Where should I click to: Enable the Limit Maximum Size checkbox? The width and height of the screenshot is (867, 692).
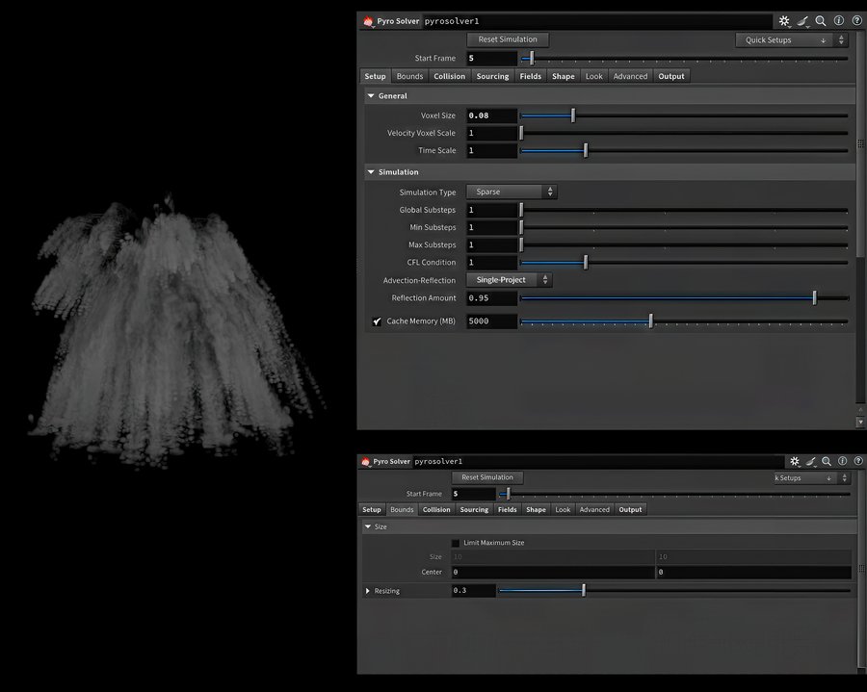(x=456, y=543)
